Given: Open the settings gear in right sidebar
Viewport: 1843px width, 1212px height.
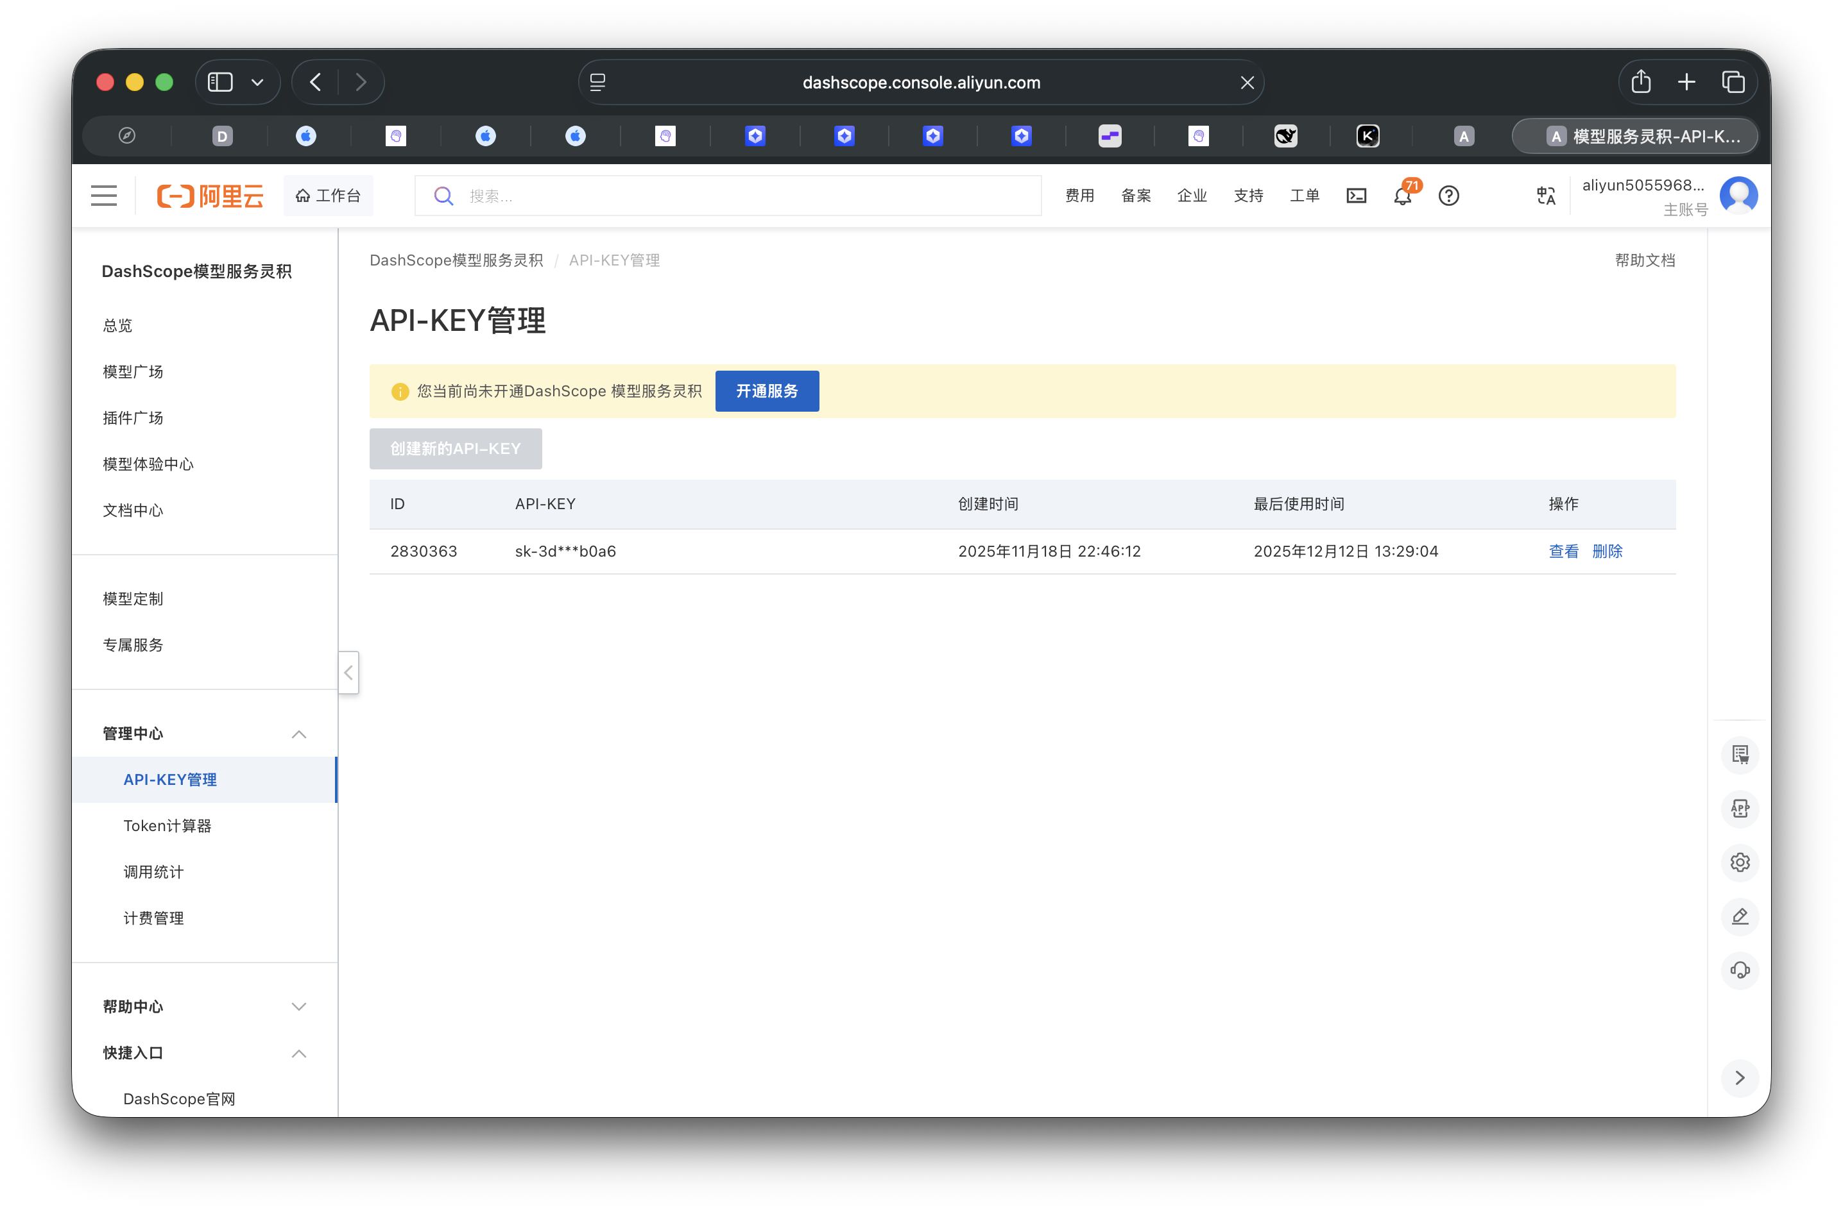Looking at the screenshot, I should point(1740,862).
